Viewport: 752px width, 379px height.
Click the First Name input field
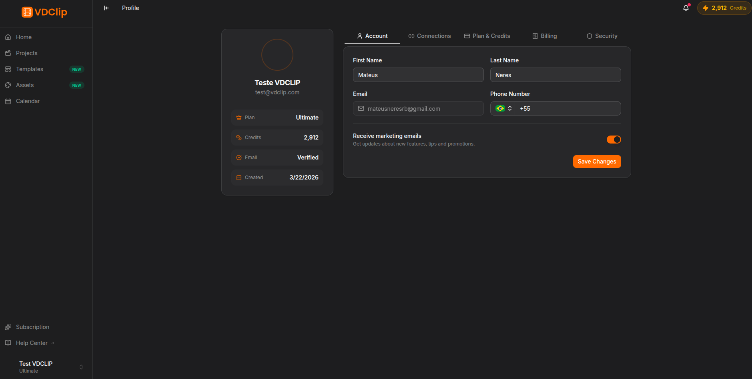(x=418, y=75)
